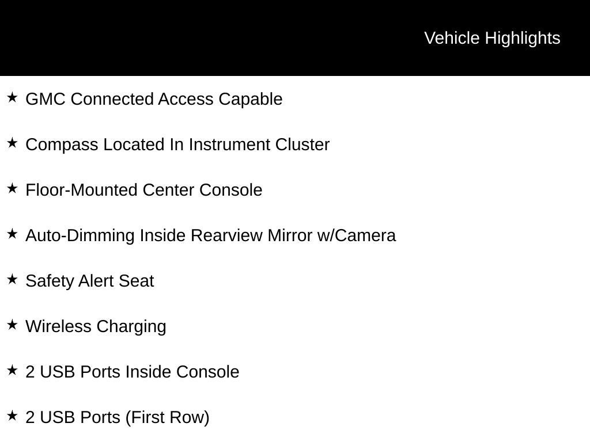Click the Compass Located In Instrument Cluster item
This screenshot has width=590, height=442.
pos(177,144)
